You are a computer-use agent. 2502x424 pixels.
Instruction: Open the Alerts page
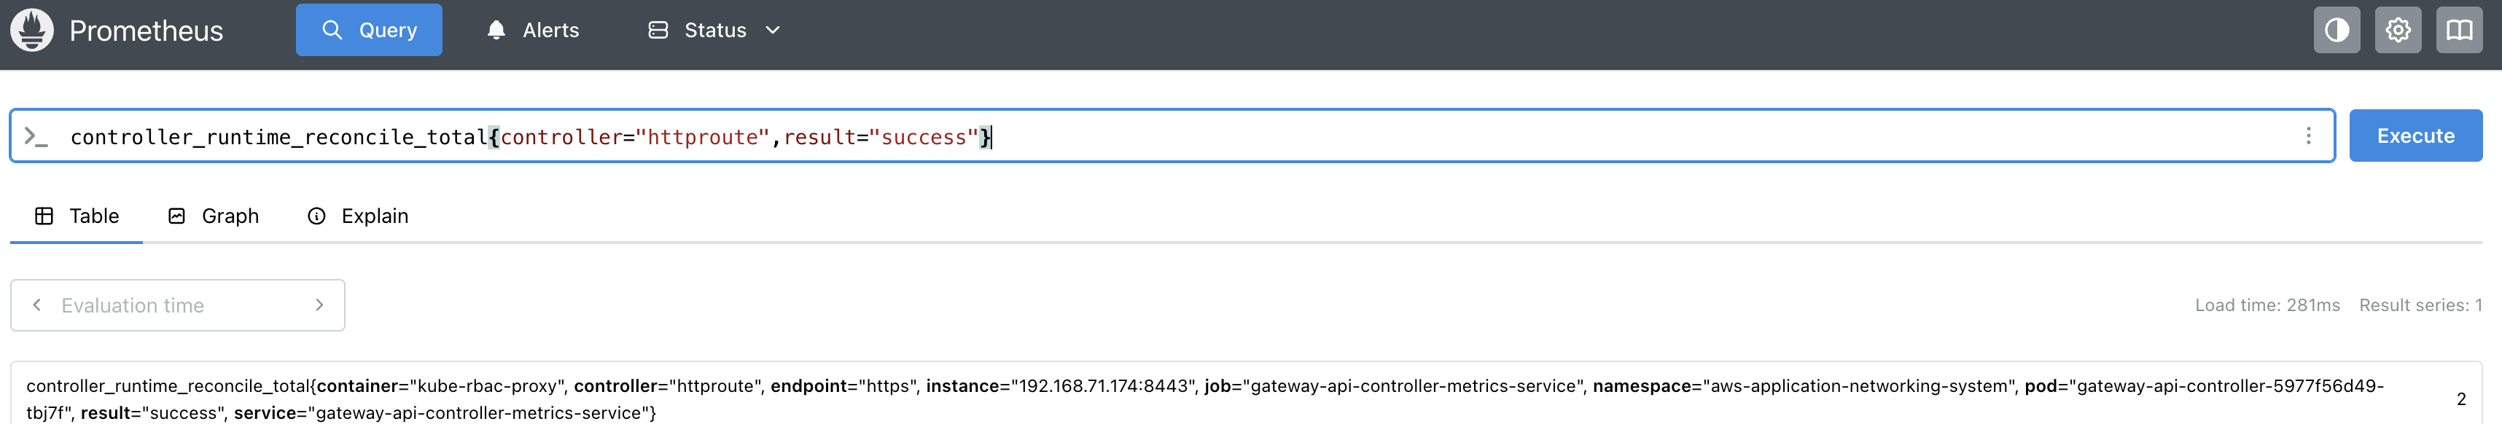tap(549, 30)
